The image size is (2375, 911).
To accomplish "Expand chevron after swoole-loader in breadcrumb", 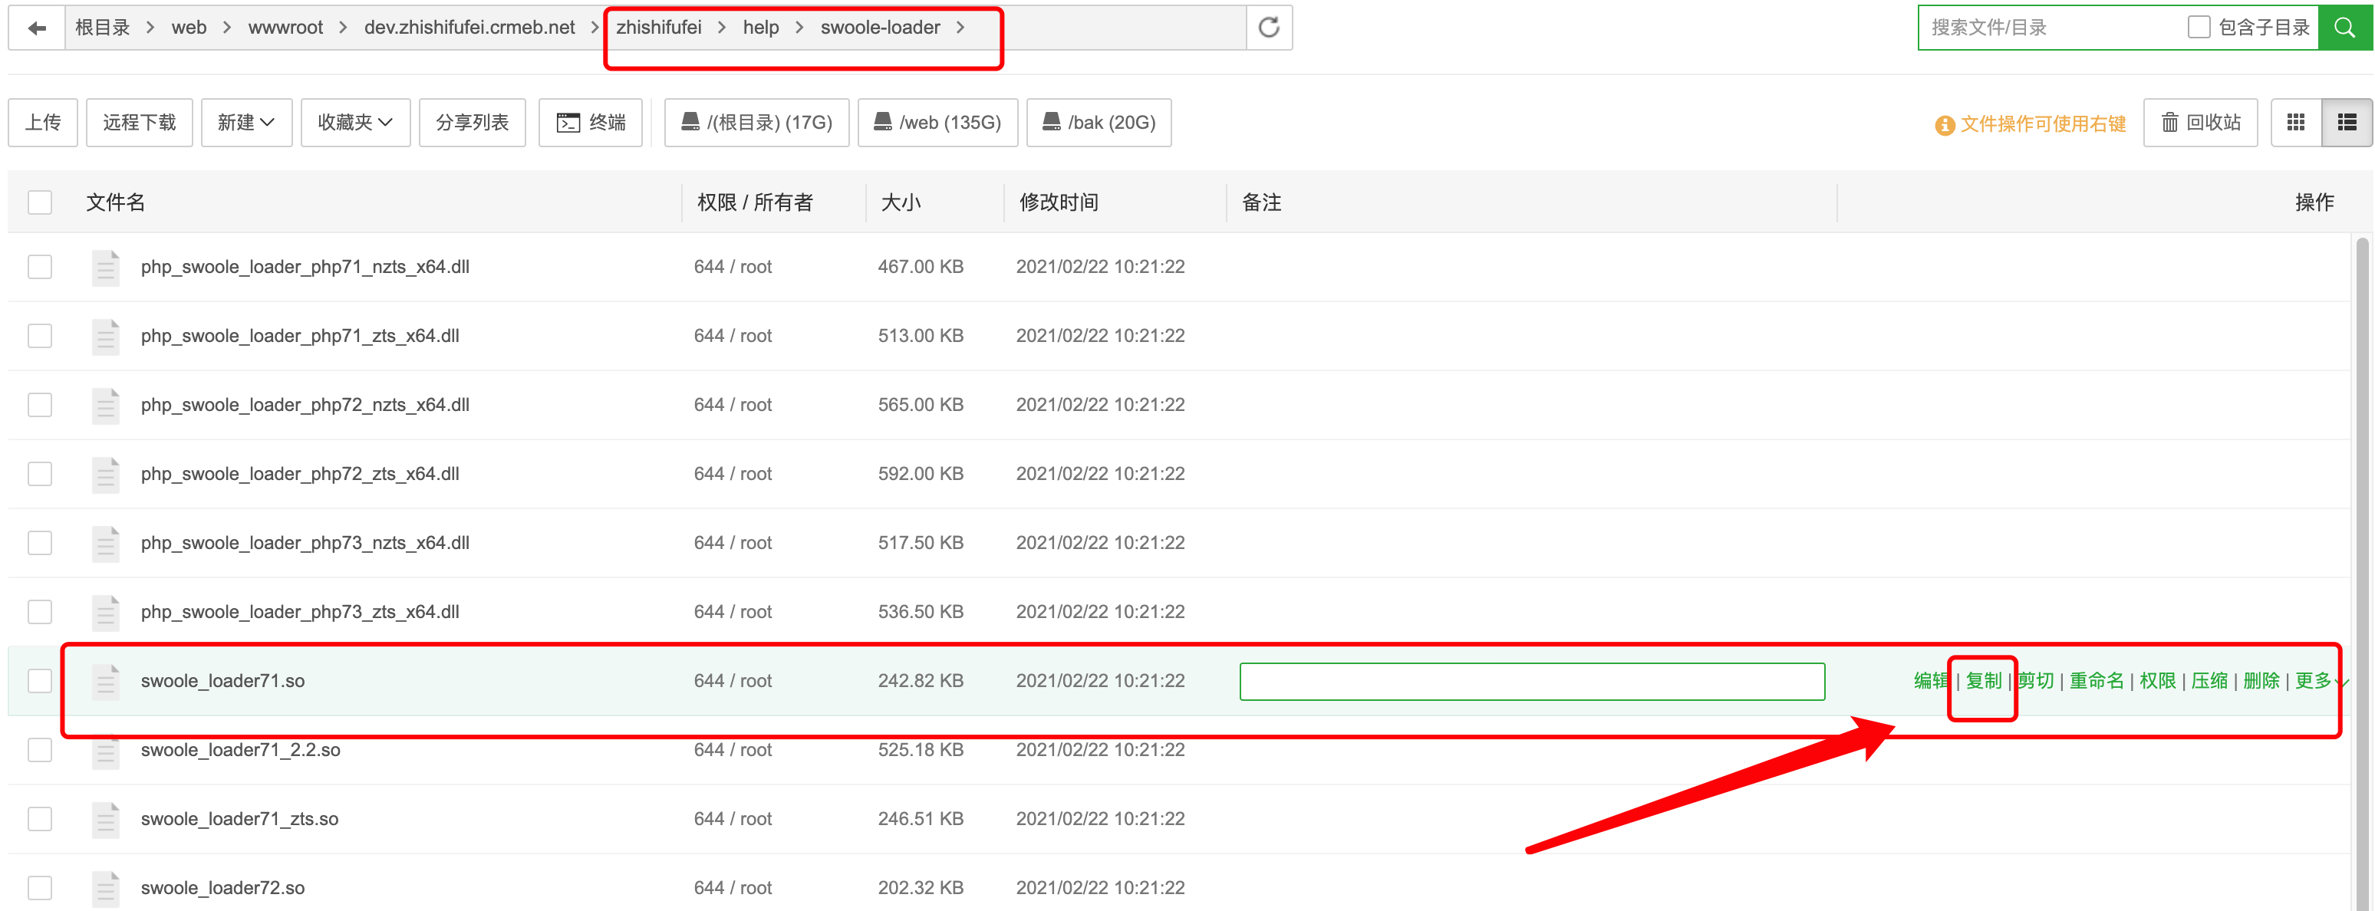I will pyautogui.click(x=960, y=28).
